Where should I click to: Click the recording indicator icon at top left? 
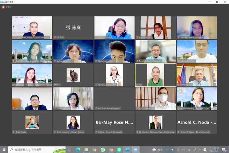point(3,7)
